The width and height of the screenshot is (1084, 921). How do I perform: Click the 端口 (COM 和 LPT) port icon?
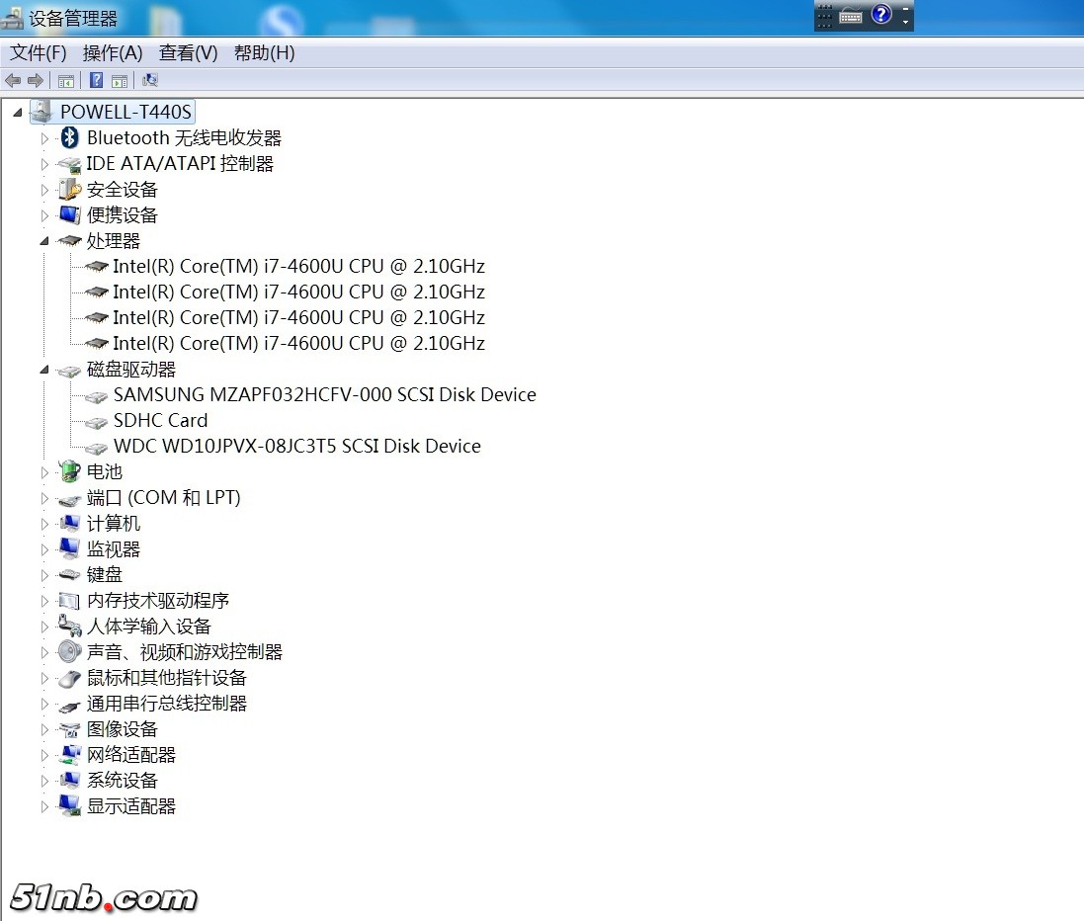click(x=69, y=499)
